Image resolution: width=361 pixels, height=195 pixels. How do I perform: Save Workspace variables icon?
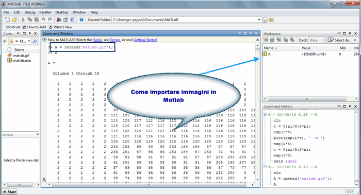pos(286,40)
